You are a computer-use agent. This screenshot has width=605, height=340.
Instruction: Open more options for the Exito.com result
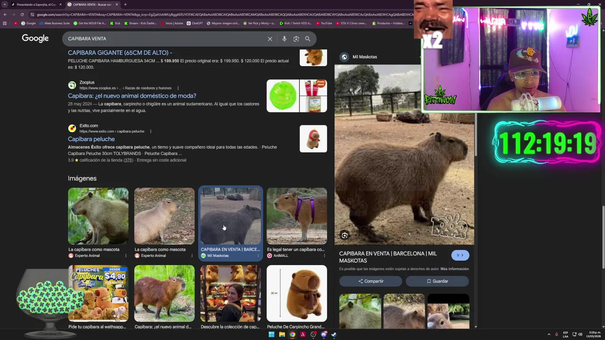pos(151,131)
